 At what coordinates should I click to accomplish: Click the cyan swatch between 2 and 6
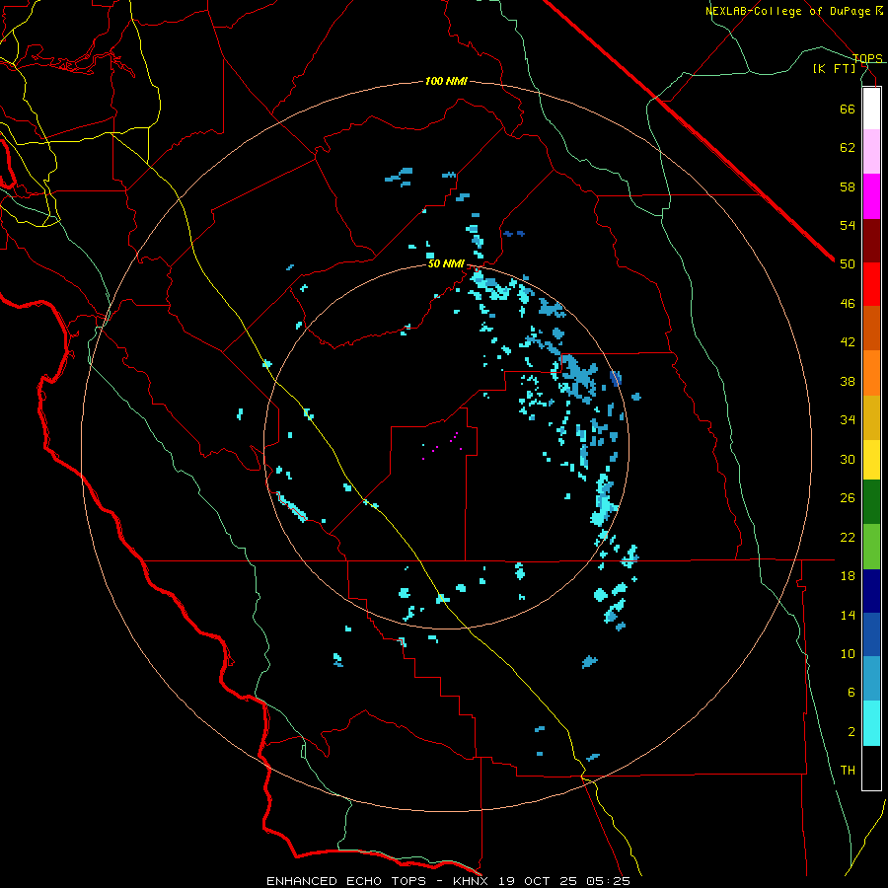pyautogui.click(x=871, y=723)
